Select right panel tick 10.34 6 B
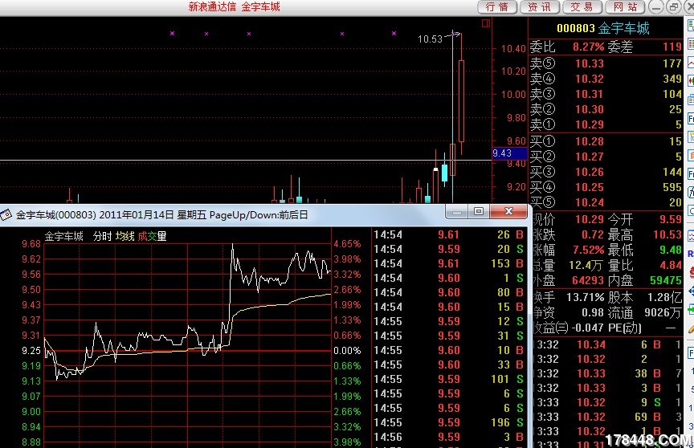This screenshot has height=448, width=694. pyautogui.click(x=608, y=344)
